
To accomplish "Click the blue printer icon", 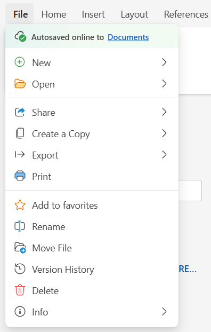I will point(20,176).
